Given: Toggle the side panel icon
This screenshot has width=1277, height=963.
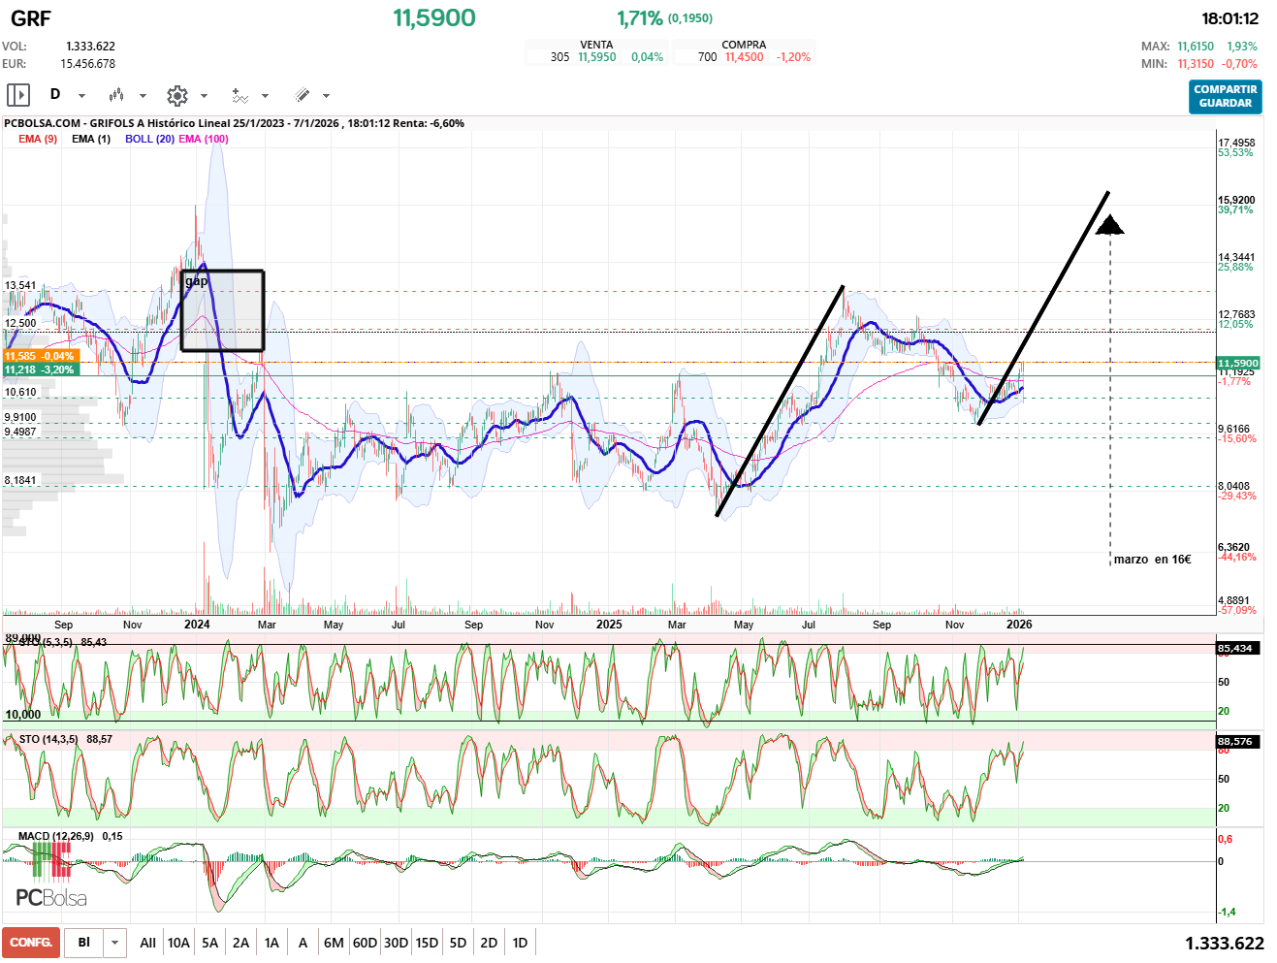Looking at the screenshot, I should click(18, 95).
